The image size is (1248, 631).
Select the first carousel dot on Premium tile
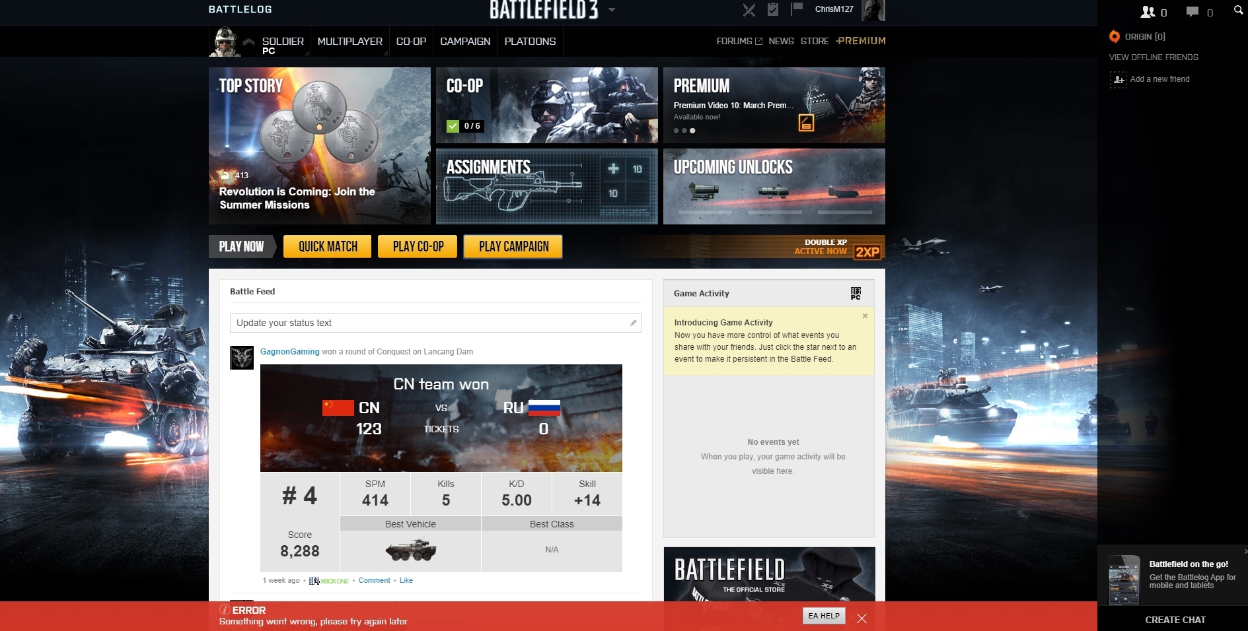click(x=677, y=131)
